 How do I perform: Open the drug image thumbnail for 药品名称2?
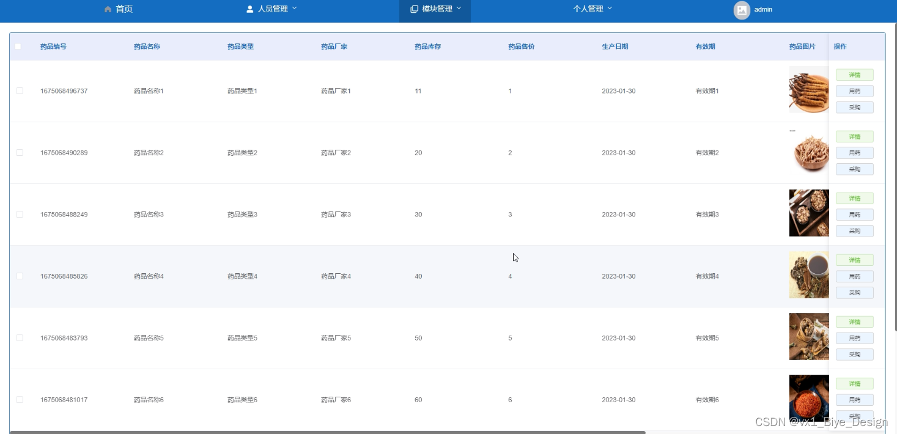809,151
